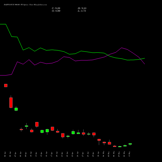Click the 11 May date label
Screen dimensions: 162x162
tap(129, 154)
